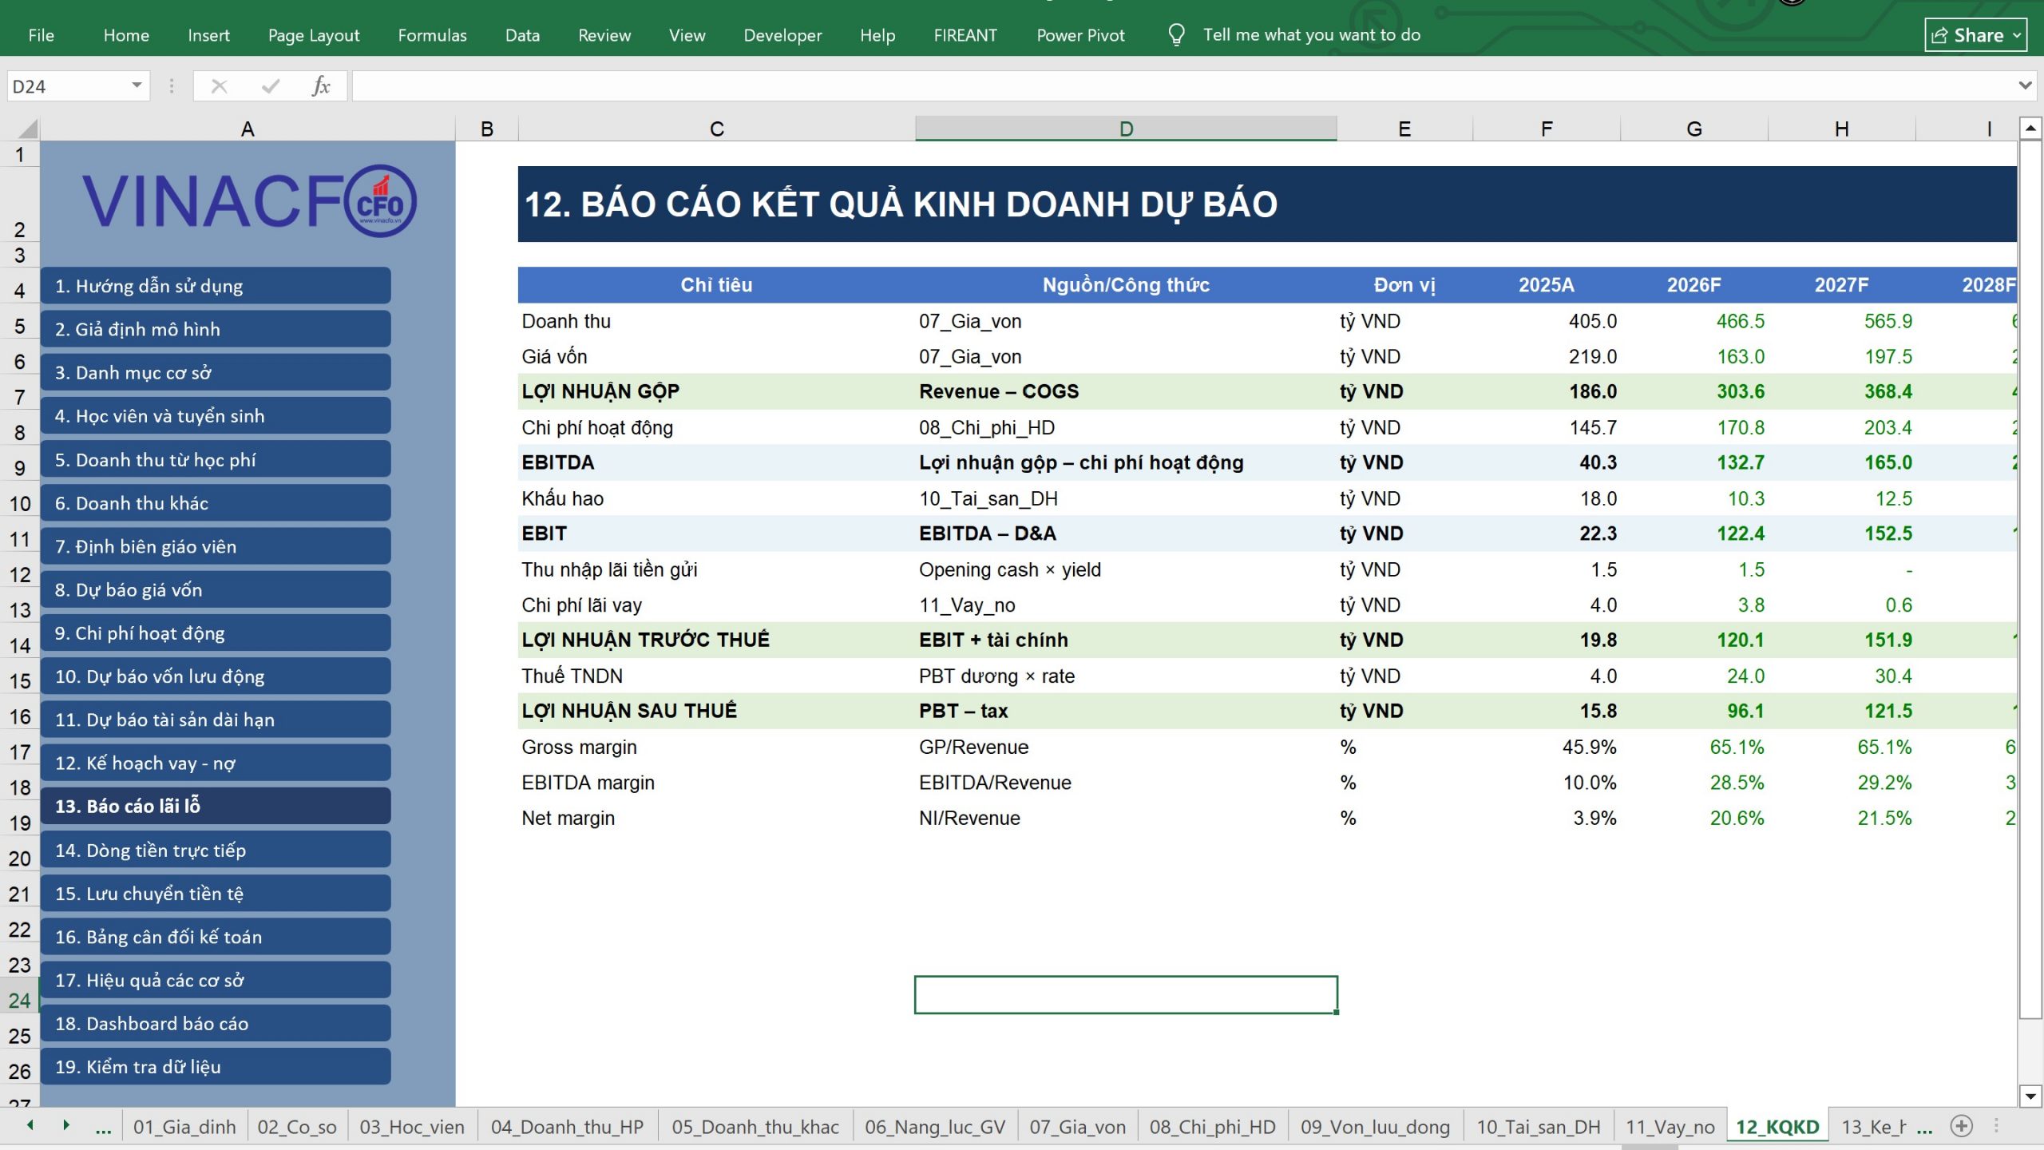Image resolution: width=2044 pixels, height=1150 pixels.
Task: Select the column D header
Action: click(1126, 129)
